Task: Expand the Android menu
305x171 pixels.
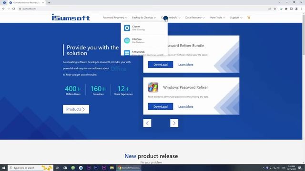Action: 171,18
